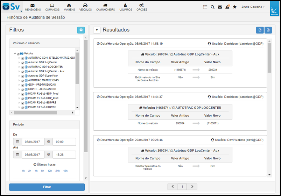Collapse the Veículos root tree node
The height and width of the screenshot is (196, 281).
pyautogui.click(x=15, y=53)
